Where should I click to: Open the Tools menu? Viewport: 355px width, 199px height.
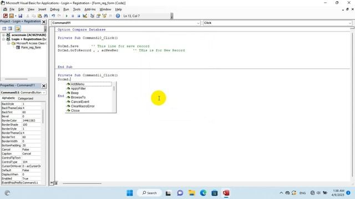77,9
